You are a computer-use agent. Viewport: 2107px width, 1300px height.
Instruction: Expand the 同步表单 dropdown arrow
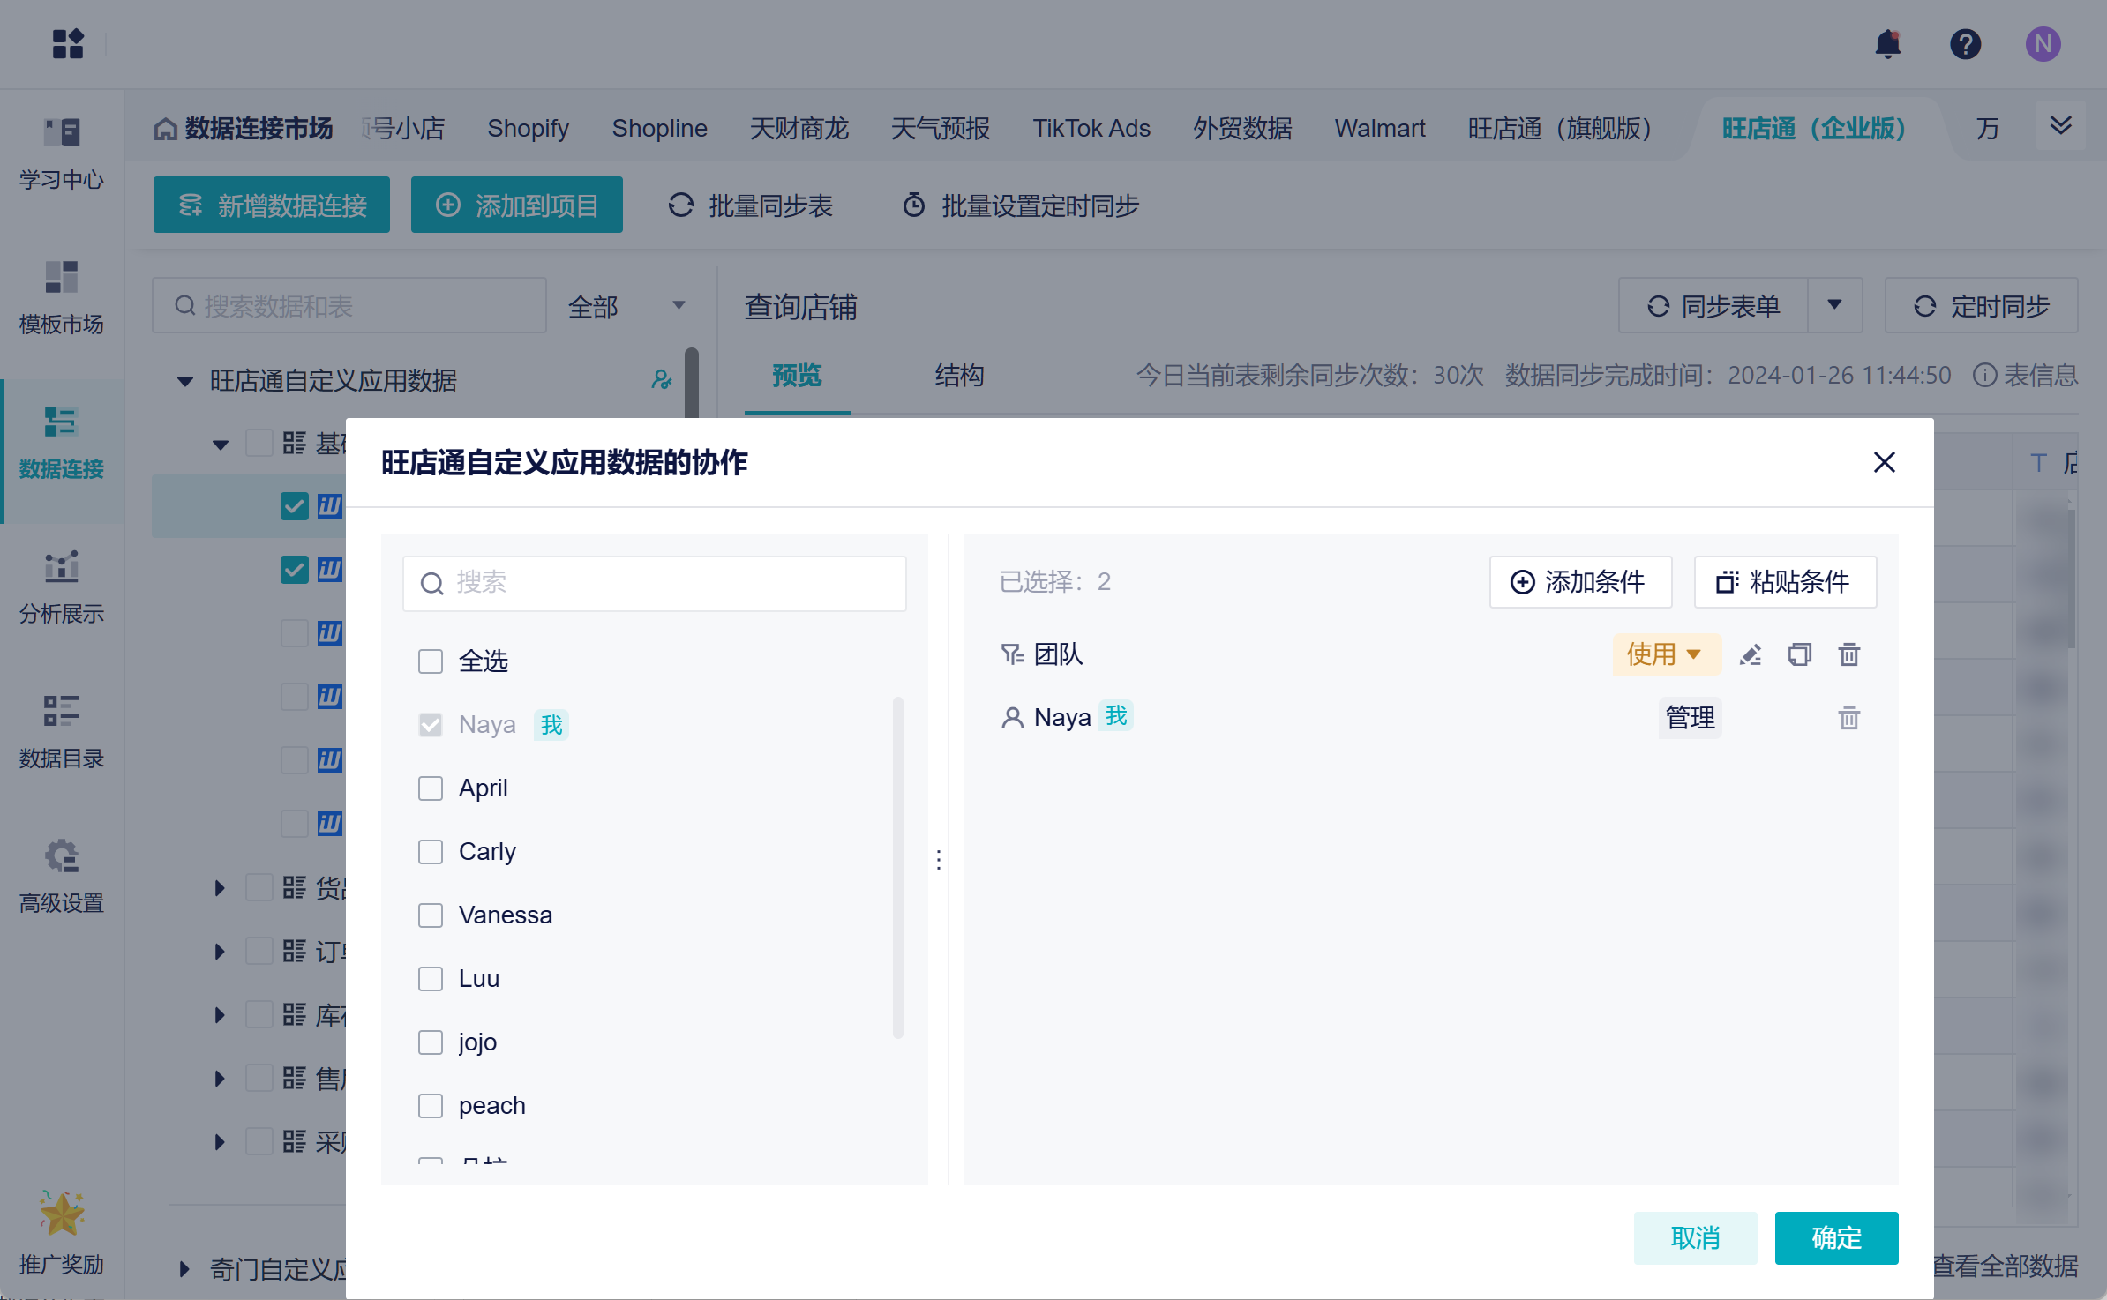[x=1834, y=305]
